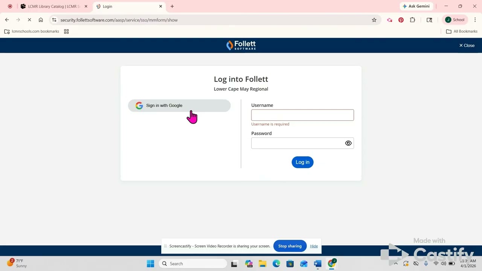482x271 pixels.
Task: Go back to previous page
Action: click(7, 20)
